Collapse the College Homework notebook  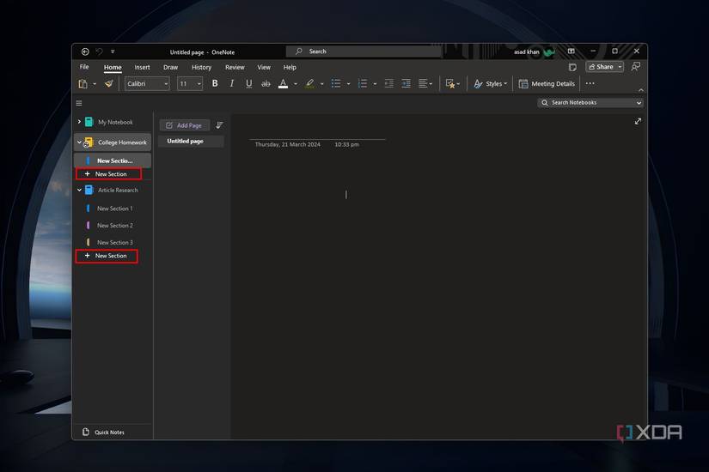pyautogui.click(x=79, y=142)
